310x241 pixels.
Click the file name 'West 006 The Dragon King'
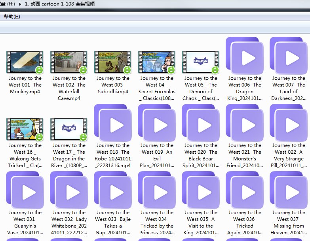(245, 88)
